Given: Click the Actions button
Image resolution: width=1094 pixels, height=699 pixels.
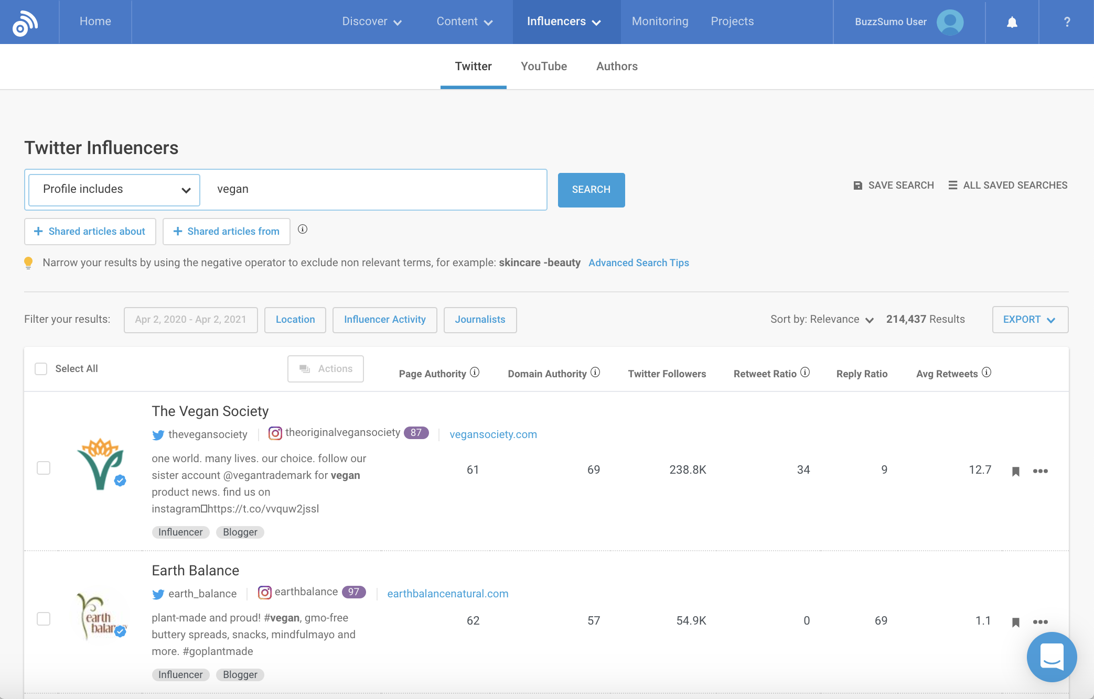Looking at the screenshot, I should point(325,369).
